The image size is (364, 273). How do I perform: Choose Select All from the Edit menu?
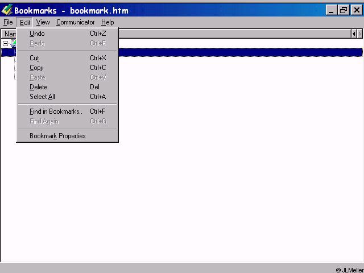tap(68, 97)
